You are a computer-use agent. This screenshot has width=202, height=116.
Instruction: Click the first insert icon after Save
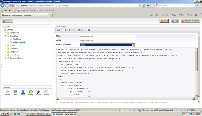pos(64,30)
